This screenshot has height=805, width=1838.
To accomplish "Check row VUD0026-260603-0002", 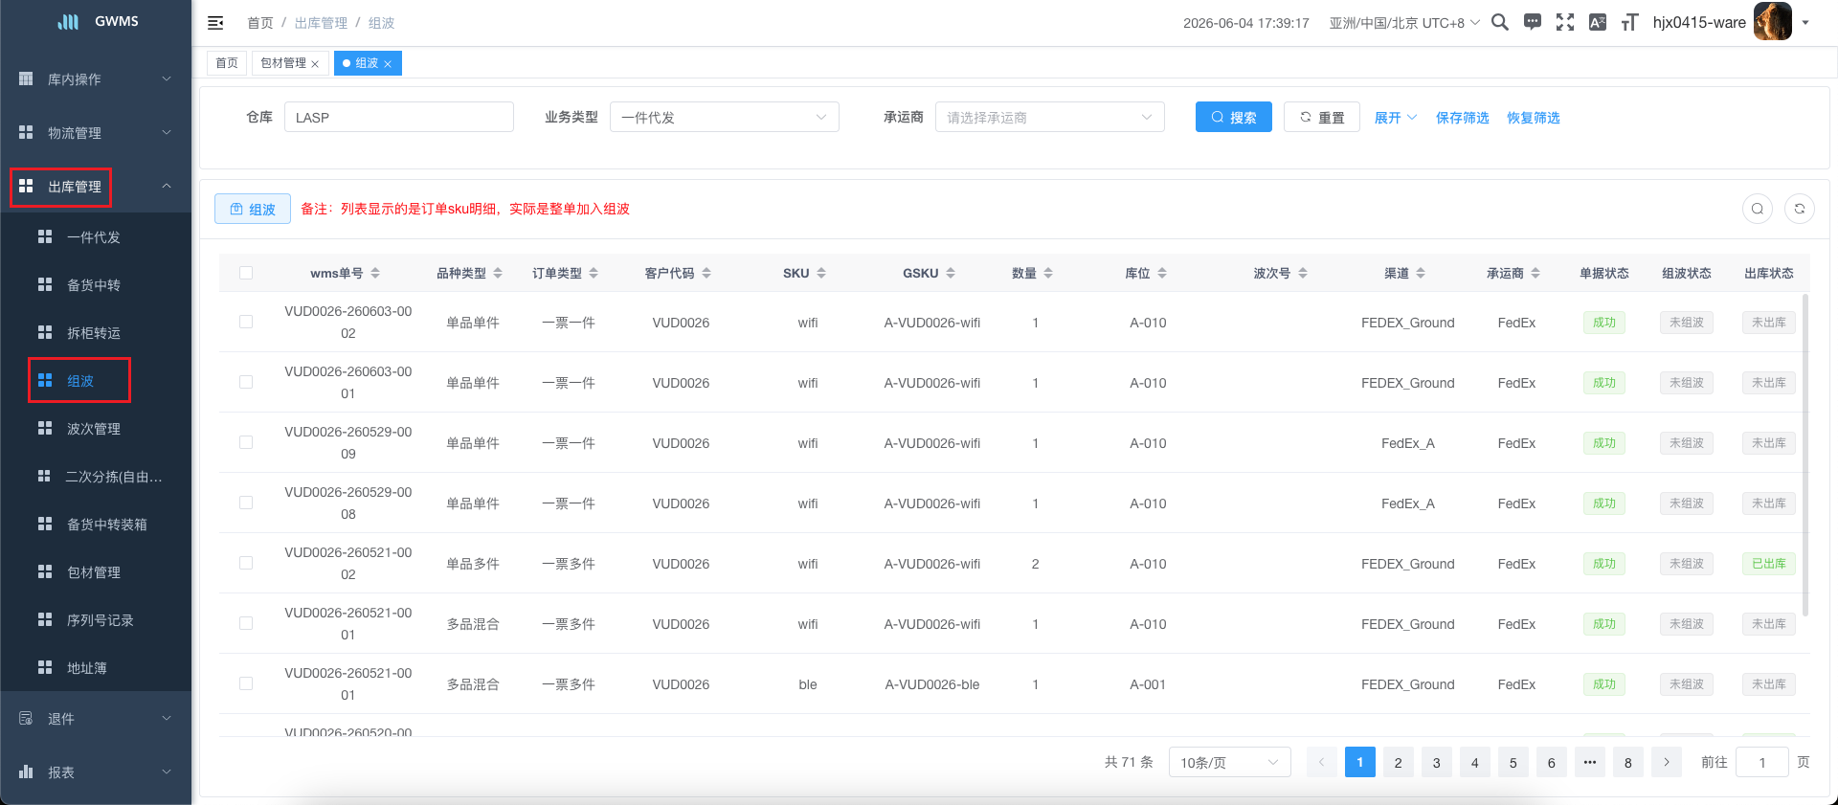I will pos(246,322).
